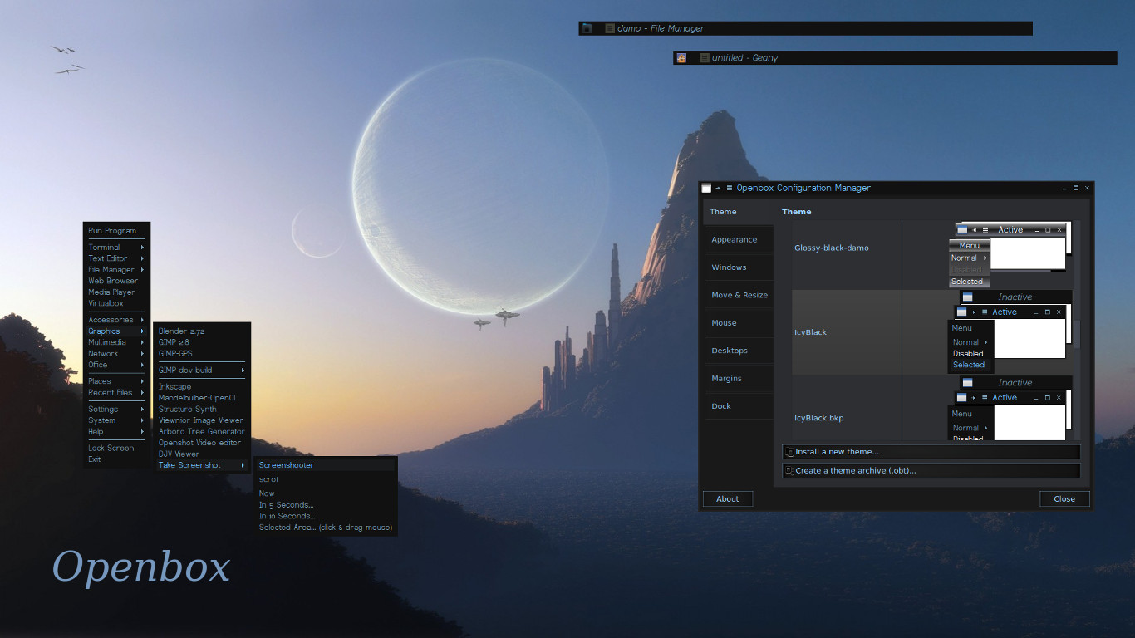Launch GIMP 2.8 from Graphics submenu

click(202, 342)
